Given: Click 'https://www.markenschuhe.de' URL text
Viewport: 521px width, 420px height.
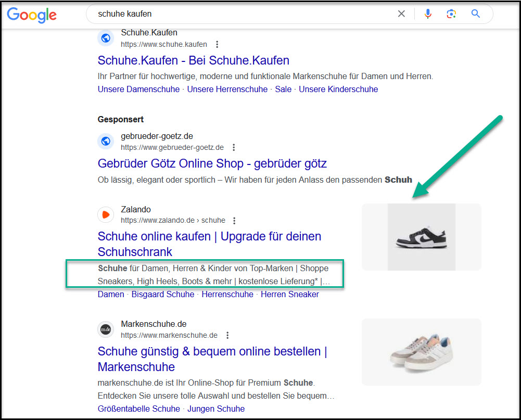Looking at the screenshot, I should 169,335.
